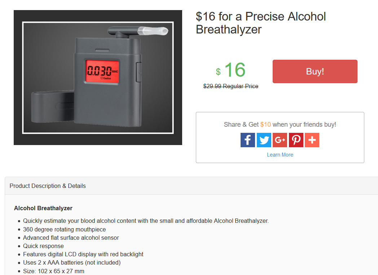
Task: Click the "360 degree rotating mouthpiece" bullet
Action: tap(65, 229)
